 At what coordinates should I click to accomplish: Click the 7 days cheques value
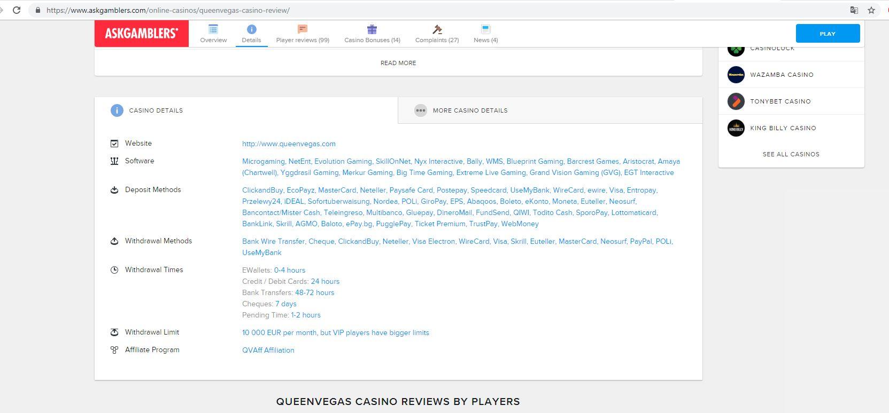[x=286, y=304]
